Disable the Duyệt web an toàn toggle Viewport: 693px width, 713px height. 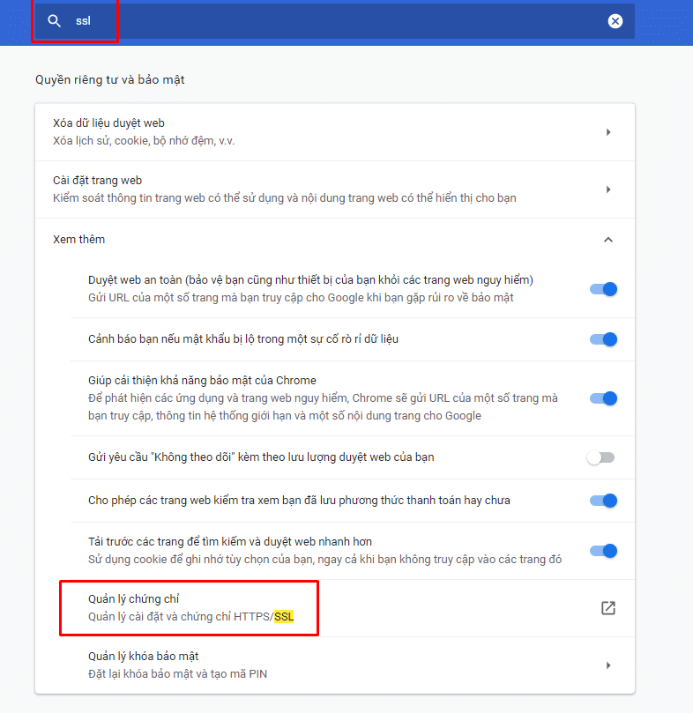click(603, 289)
